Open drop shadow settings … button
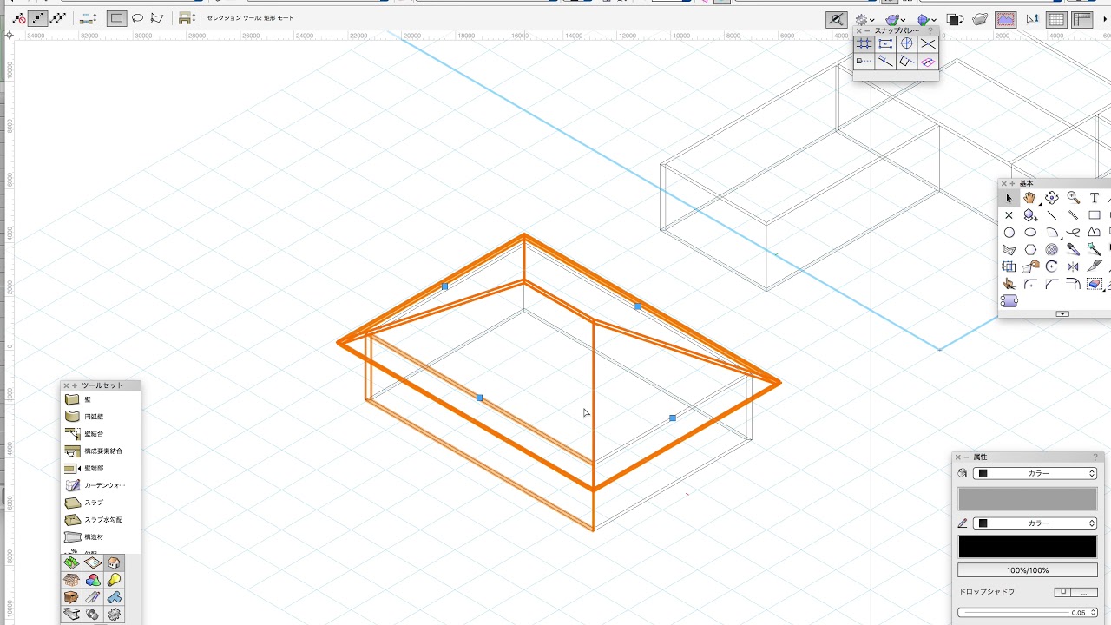 click(1084, 592)
